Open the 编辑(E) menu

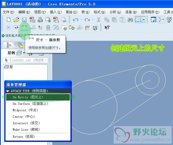(24, 12)
